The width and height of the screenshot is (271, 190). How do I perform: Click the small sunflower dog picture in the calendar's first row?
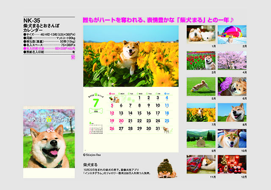(114, 99)
